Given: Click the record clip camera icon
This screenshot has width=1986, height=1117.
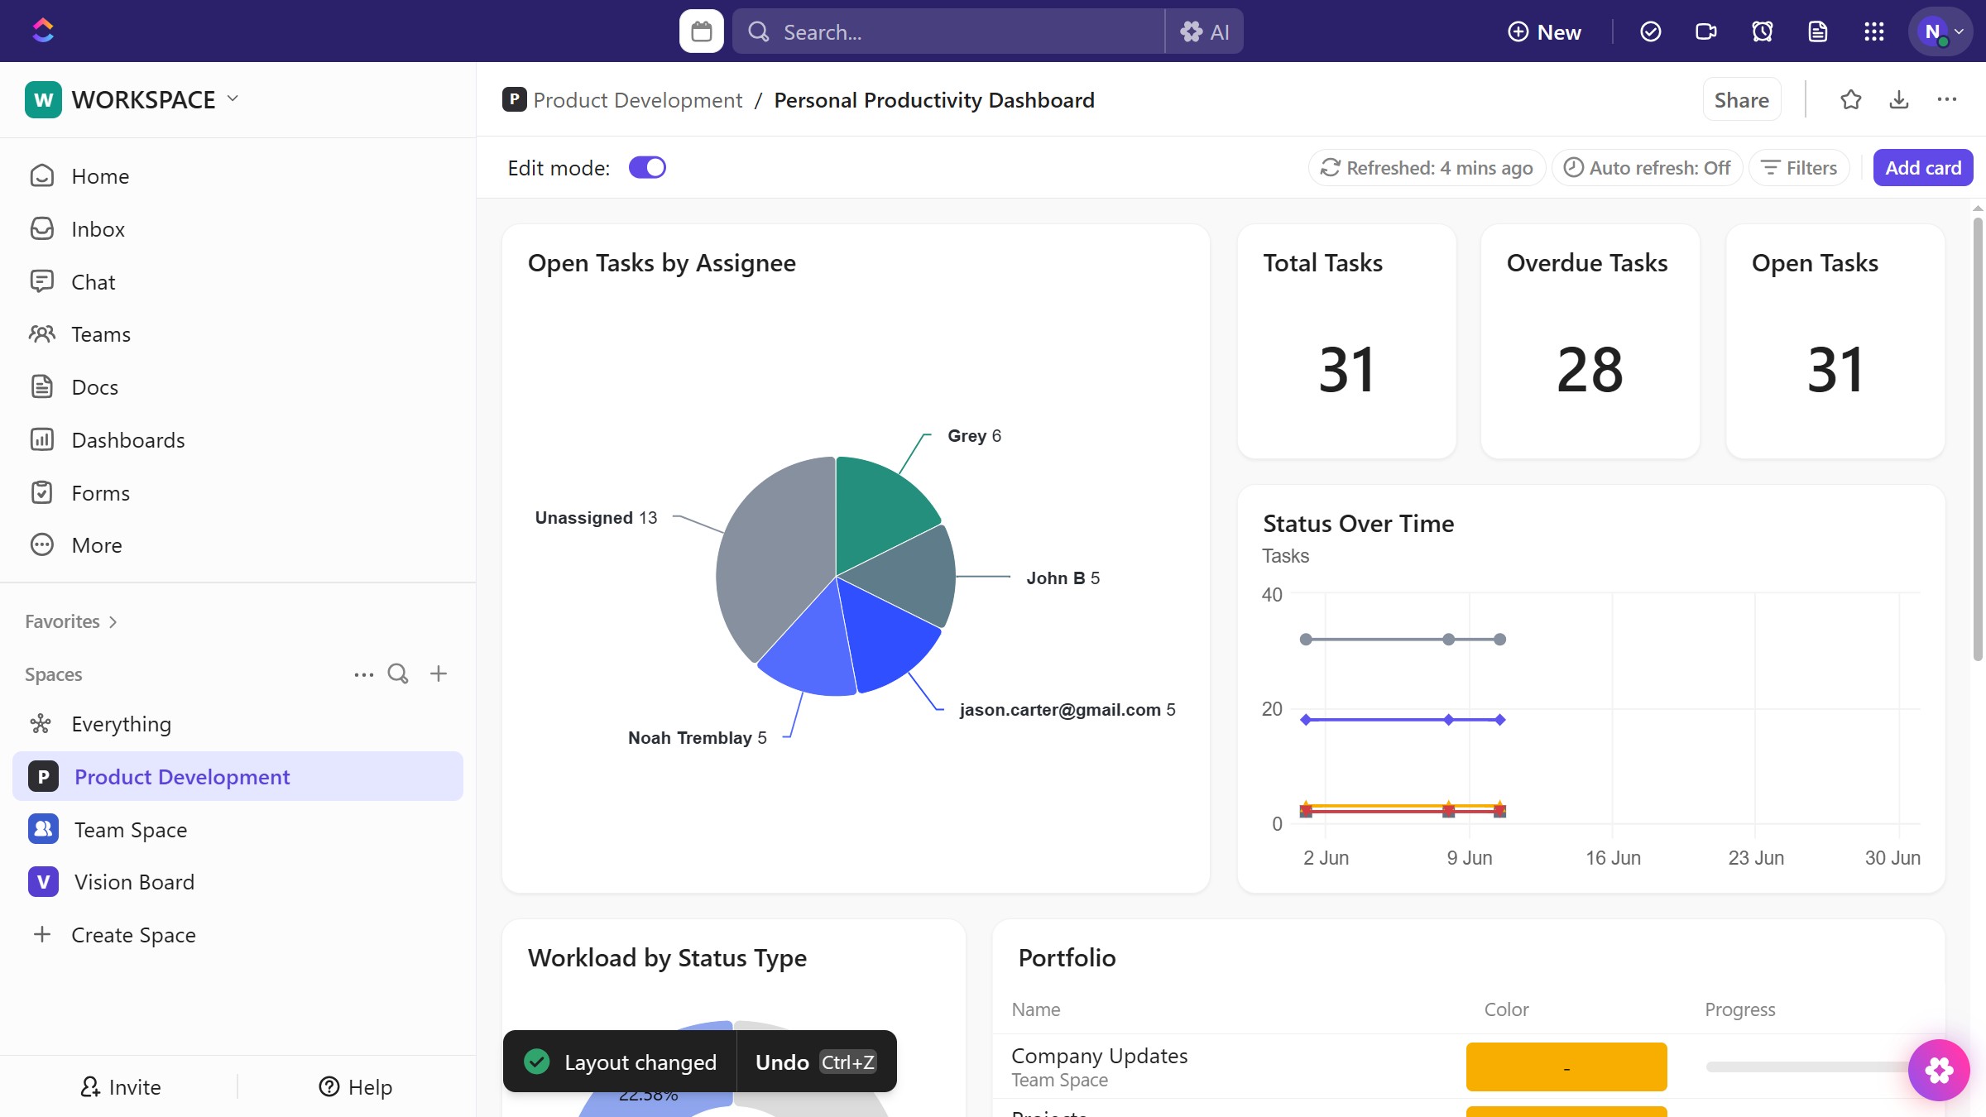Looking at the screenshot, I should point(1705,31).
